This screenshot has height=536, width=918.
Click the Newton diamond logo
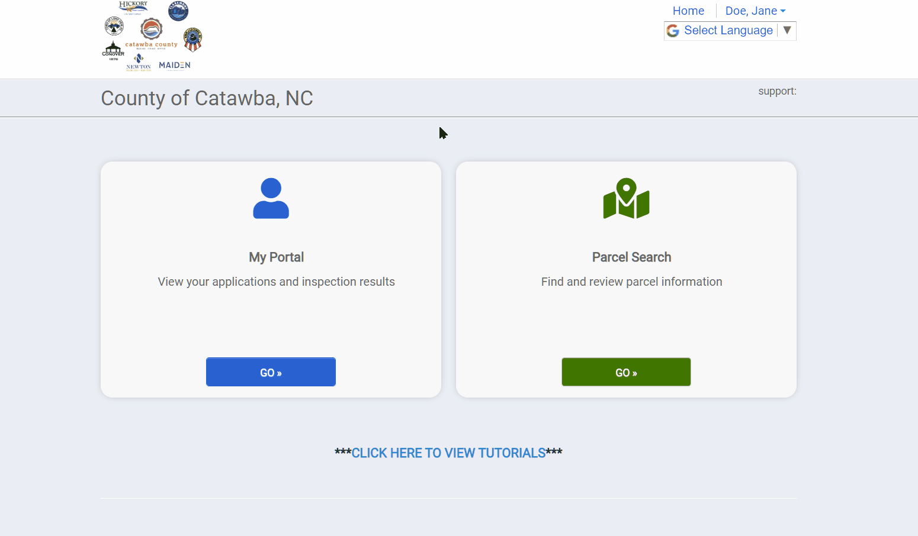pos(139,59)
